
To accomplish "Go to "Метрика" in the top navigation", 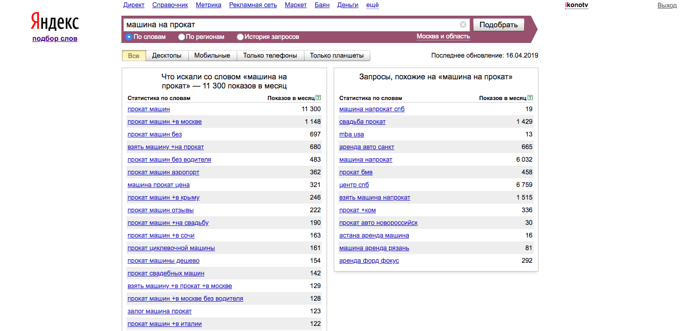I will tap(208, 5).
